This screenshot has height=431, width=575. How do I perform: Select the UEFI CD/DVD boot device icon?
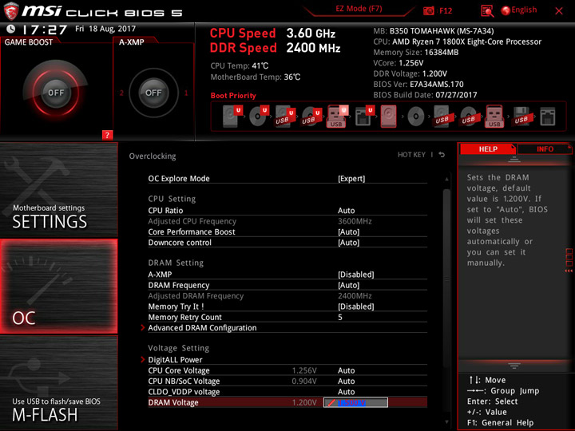point(259,116)
